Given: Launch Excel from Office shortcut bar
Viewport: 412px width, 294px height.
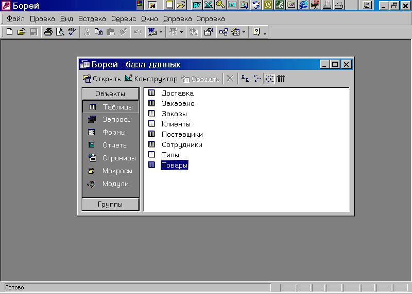Looking at the screenshot, I should point(209,5).
